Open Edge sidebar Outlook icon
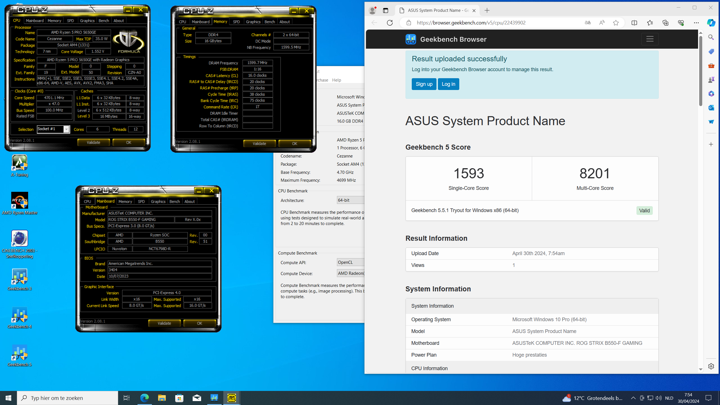This screenshot has height=405, width=720. 711,107
